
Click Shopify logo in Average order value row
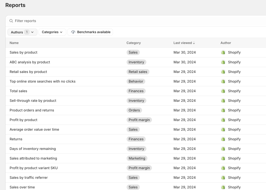(x=223, y=130)
